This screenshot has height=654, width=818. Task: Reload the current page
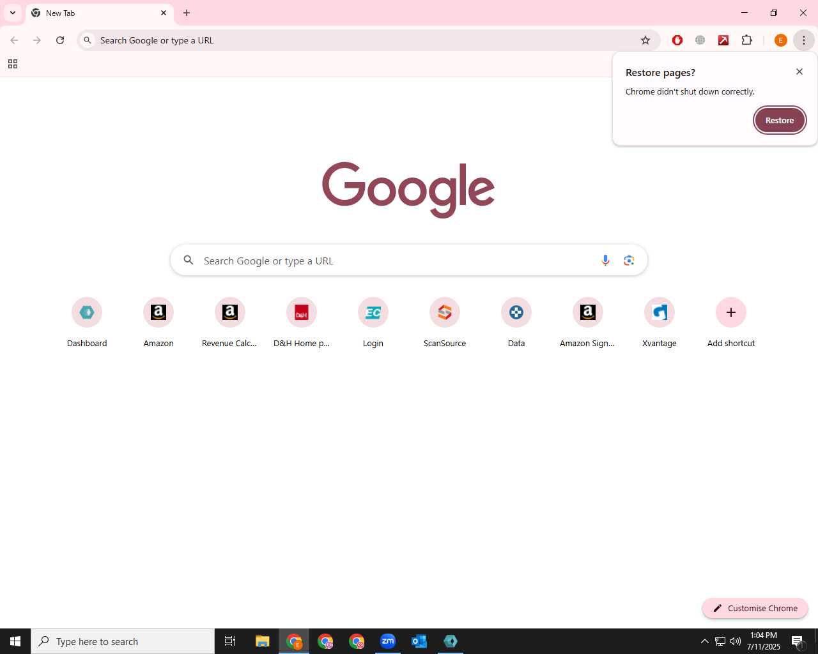pos(60,40)
